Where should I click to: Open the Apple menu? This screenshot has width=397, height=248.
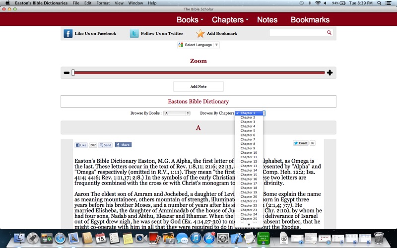click(x=7, y=3)
